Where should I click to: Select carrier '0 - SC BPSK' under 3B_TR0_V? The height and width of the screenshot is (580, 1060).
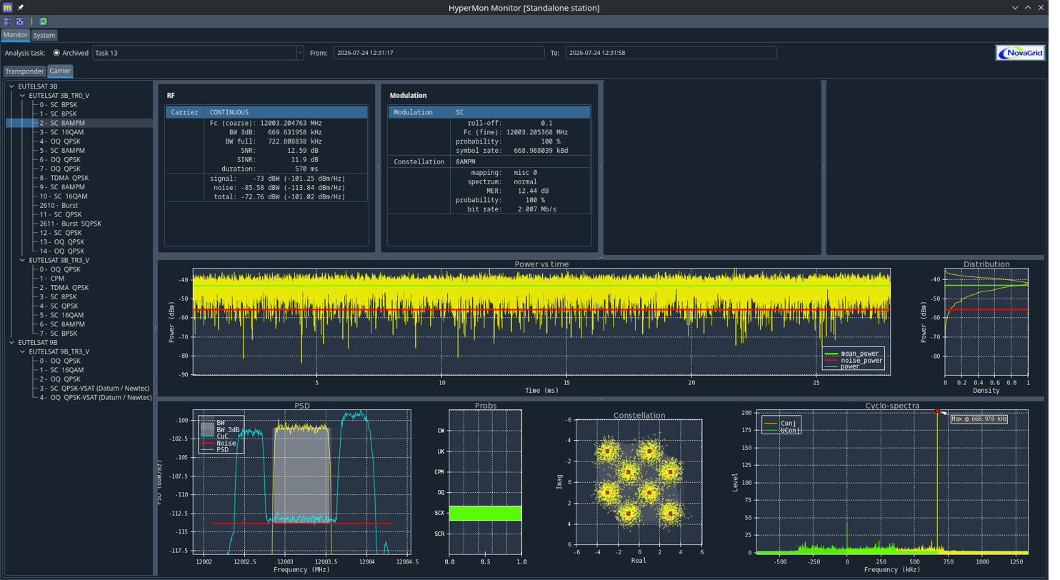[x=58, y=104]
